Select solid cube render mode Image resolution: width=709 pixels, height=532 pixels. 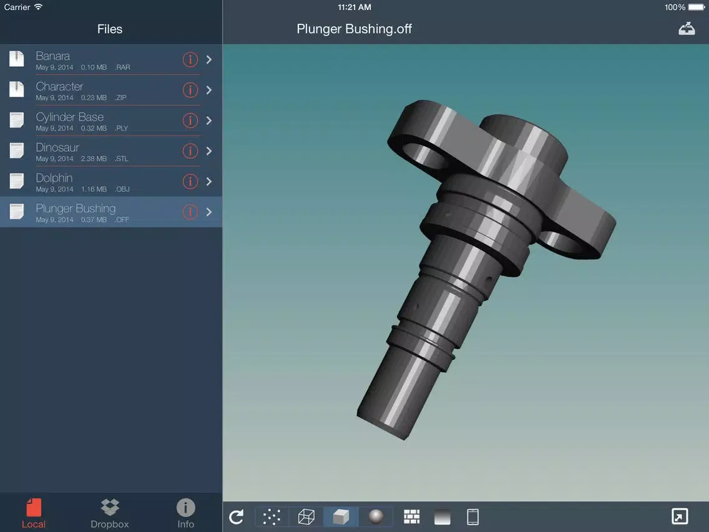coord(341,516)
